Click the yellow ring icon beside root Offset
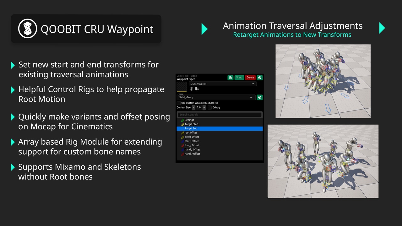 182,133
